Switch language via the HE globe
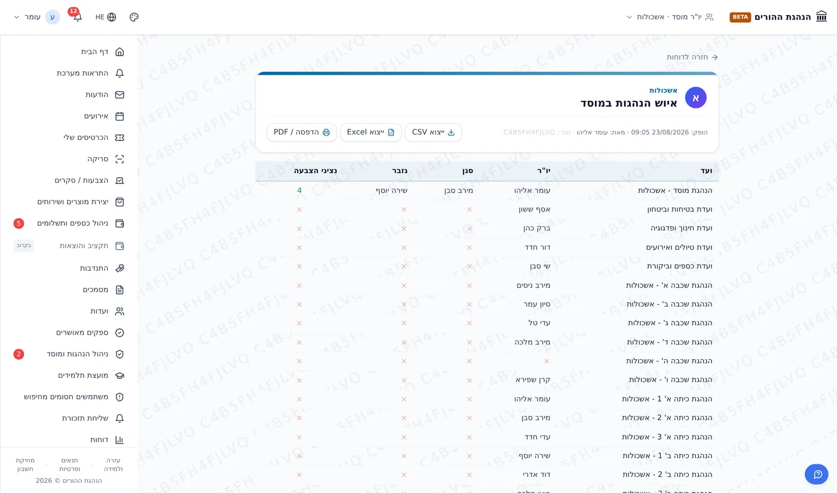The height and width of the screenshot is (493, 837). click(x=106, y=17)
